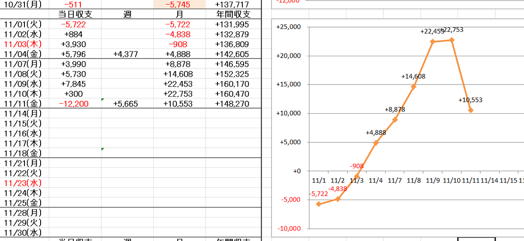Select the daily balance cell +884

[x=75, y=34]
